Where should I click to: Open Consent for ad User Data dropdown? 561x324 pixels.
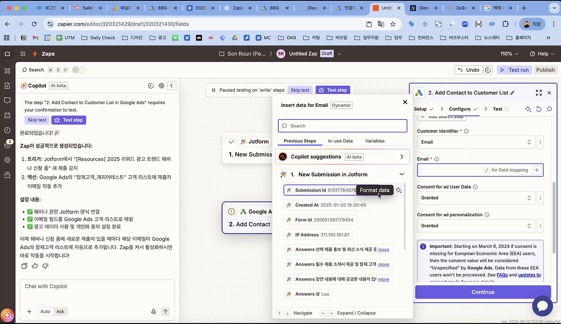pyautogui.click(x=476, y=197)
